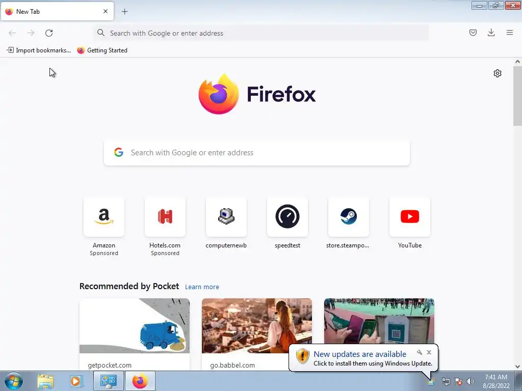Open Action Center flag icon

coord(458,382)
